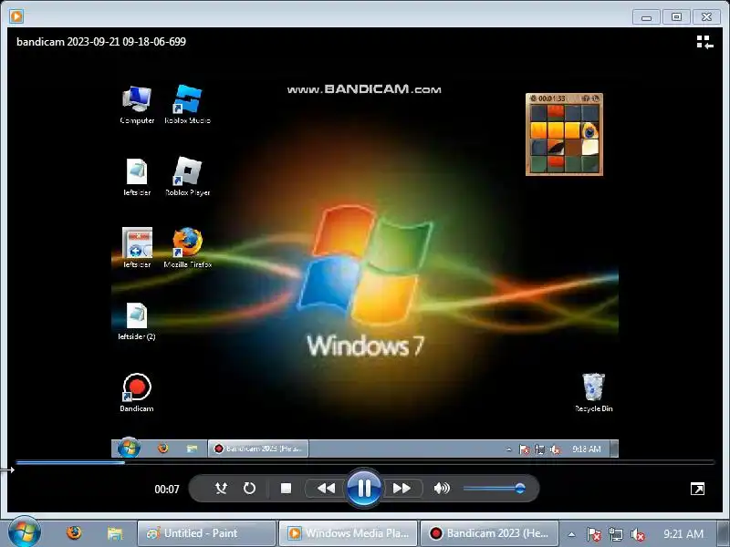Open the Windows Start menu
Screen dimensions: 730x547
pyautogui.click(x=24, y=532)
